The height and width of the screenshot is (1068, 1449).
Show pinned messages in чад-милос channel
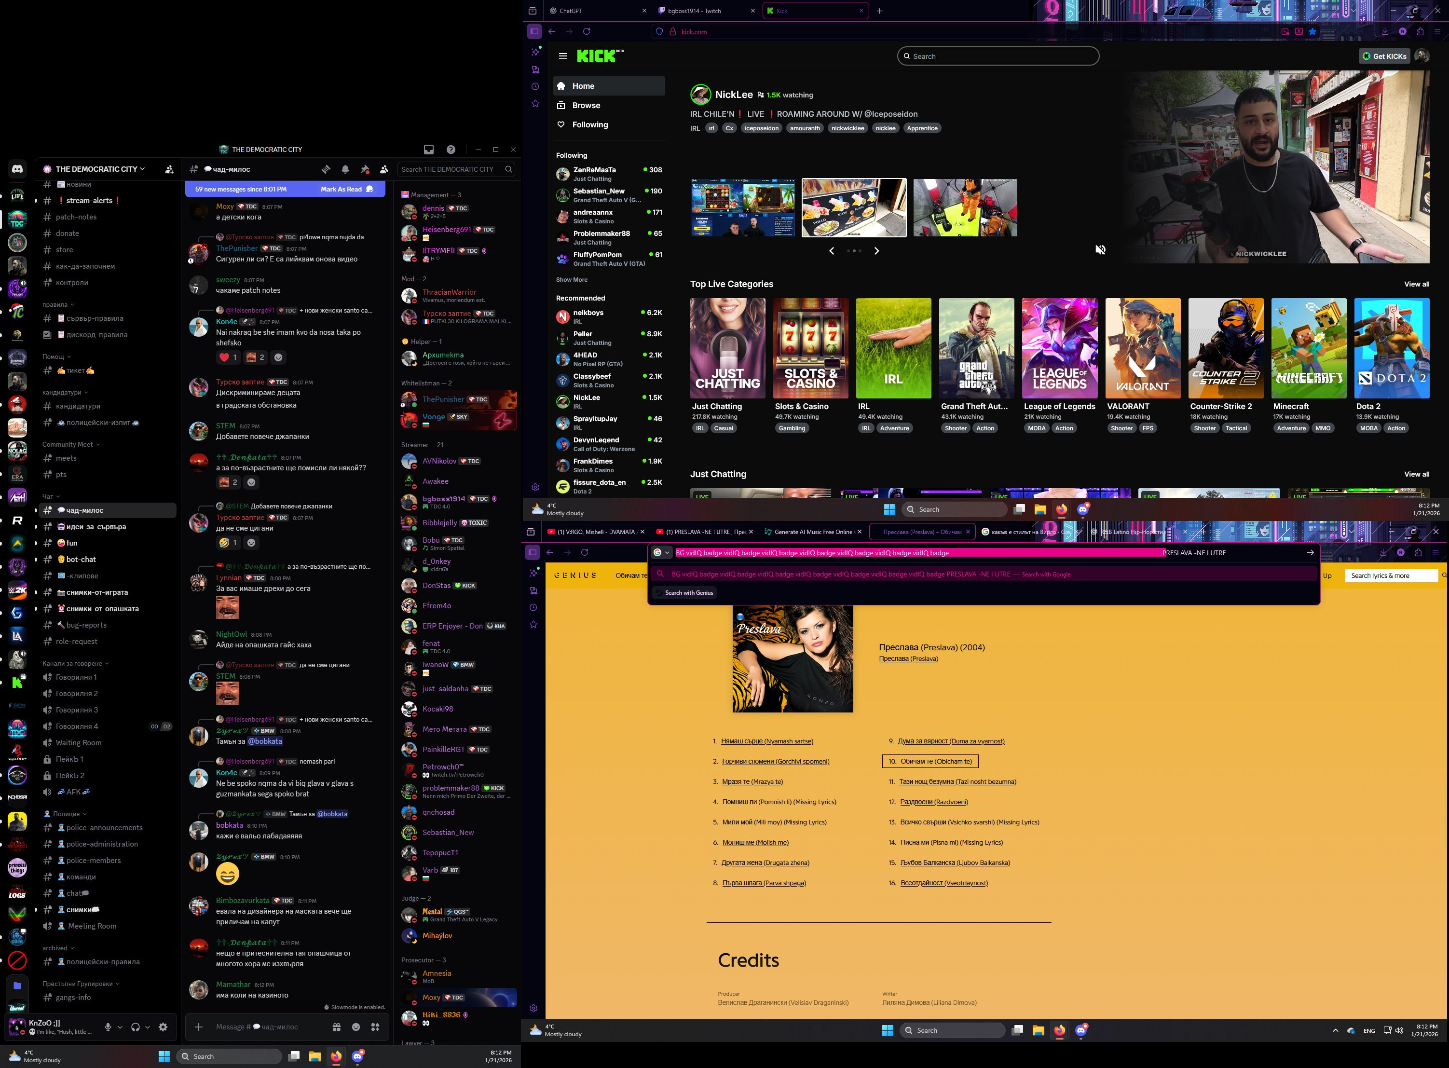pos(365,169)
